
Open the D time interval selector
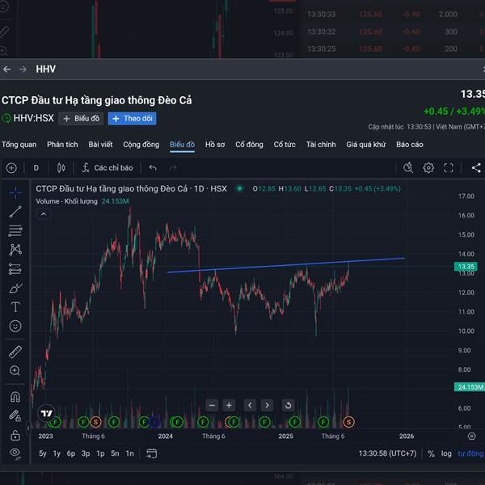[x=36, y=168]
